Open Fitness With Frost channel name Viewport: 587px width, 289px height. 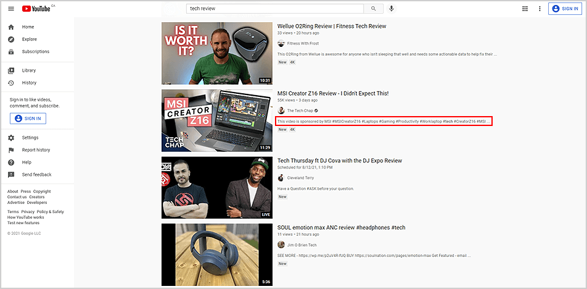point(303,43)
